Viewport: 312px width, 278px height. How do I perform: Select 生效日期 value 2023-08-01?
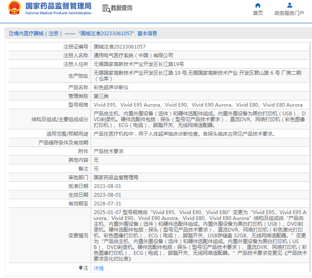click(x=108, y=195)
